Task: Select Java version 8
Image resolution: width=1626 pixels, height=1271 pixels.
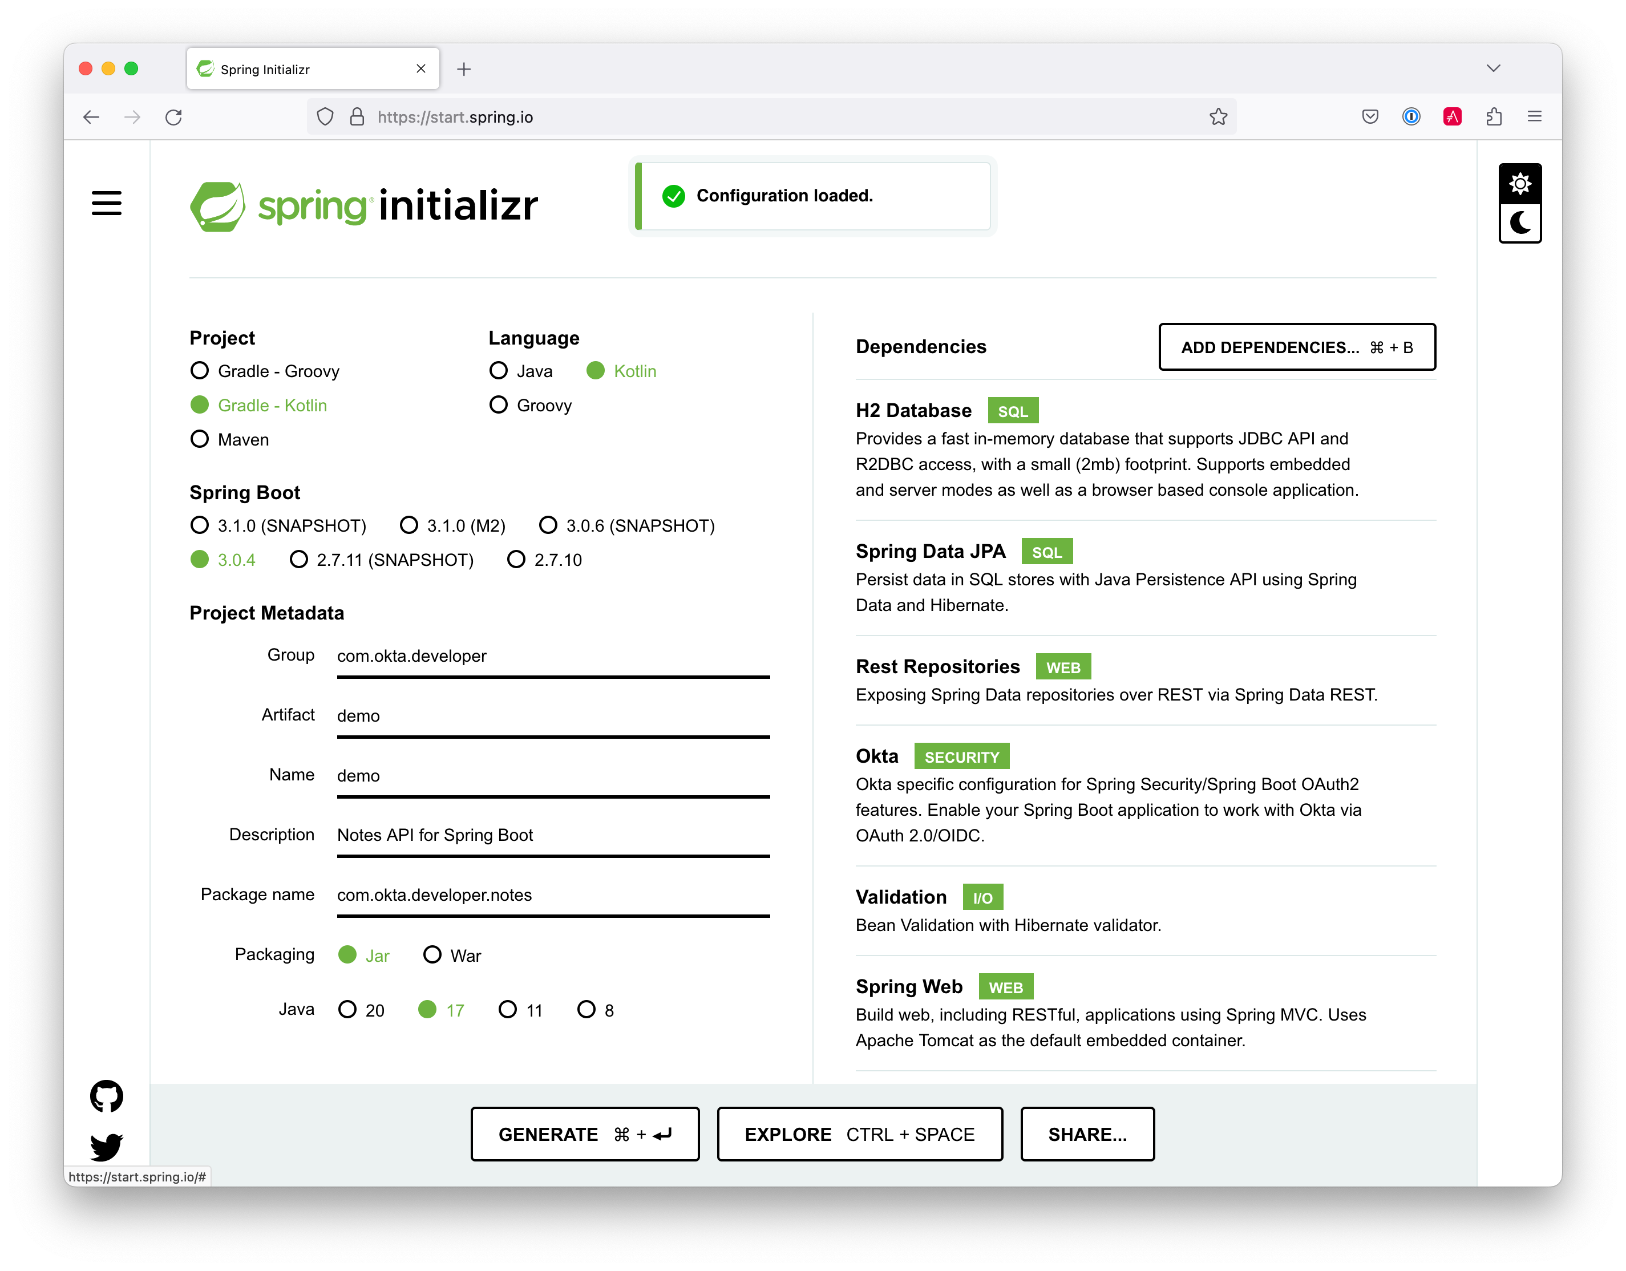Action: pyautogui.click(x=596, y=1010)
